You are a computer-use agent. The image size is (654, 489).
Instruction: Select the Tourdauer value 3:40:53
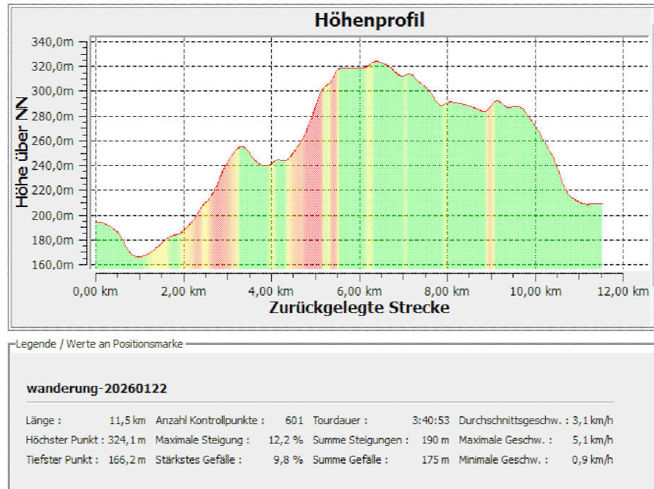[430, 420]
